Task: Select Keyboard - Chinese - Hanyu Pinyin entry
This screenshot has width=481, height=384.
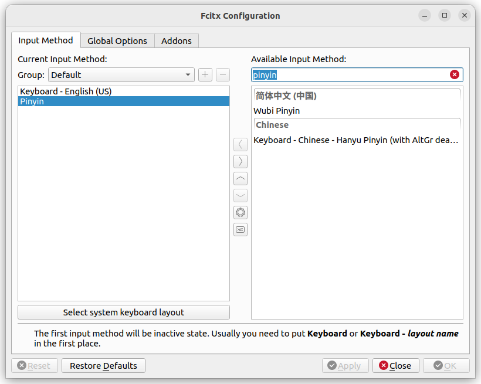Action: tap(357, 140)
